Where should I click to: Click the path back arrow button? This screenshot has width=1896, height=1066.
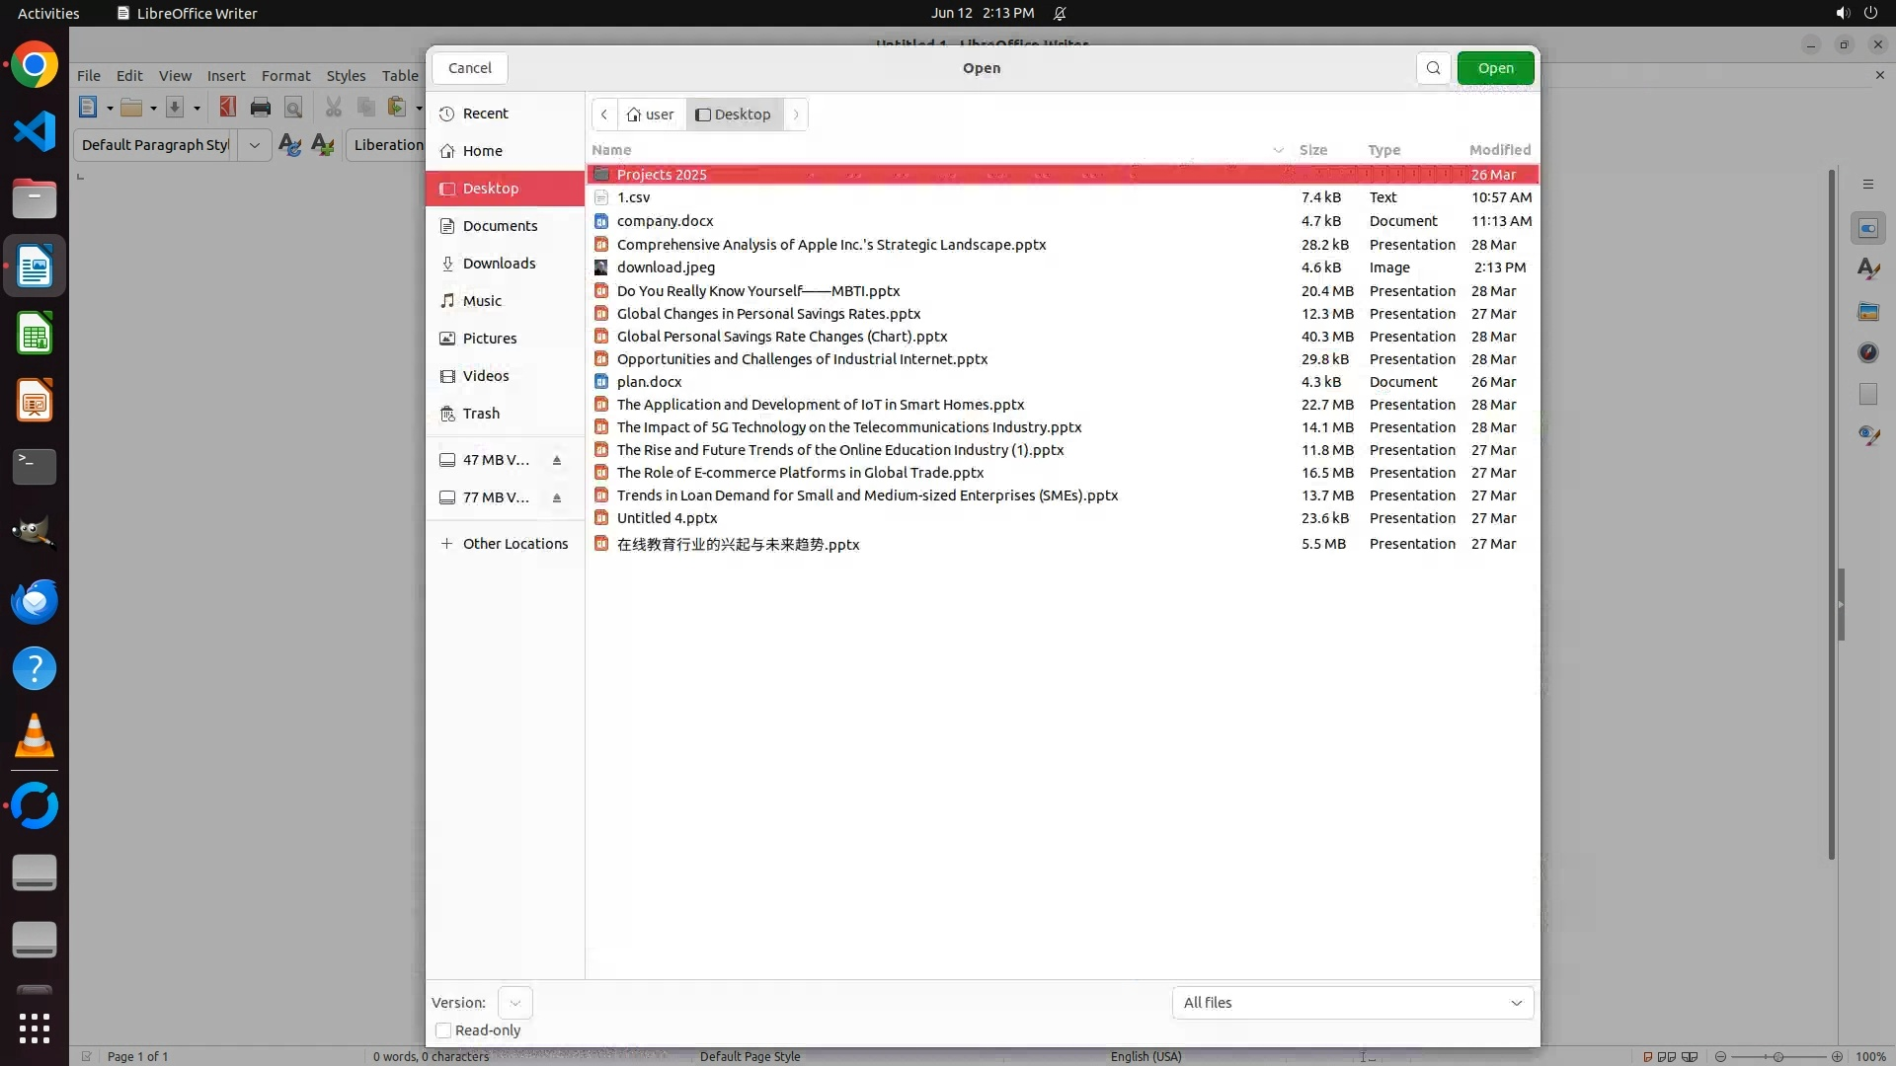coord(604,114)
